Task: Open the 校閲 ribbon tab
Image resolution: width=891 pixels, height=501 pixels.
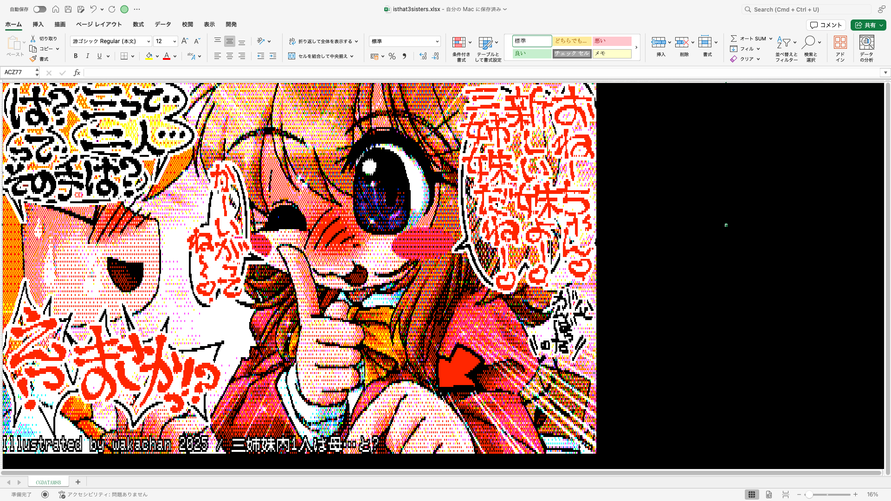Action: [x=187, y=25]
